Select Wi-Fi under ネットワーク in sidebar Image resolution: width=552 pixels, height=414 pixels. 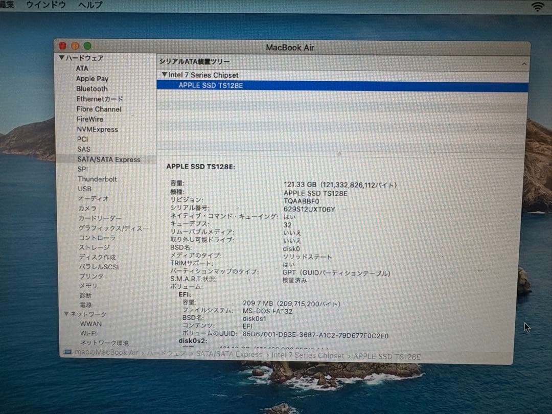click(x=88, y=333)
